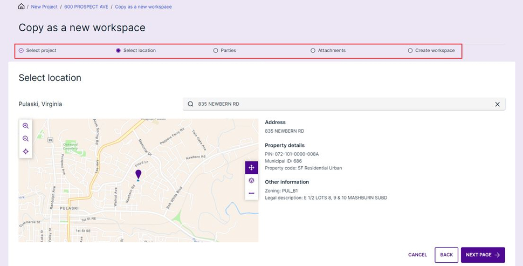Click the PIN: 072-101-0000-008A text

pyautogui.click(x=292, y=154)
